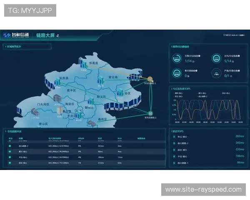The width and height of the screenshot is (250, 200).
Task: Click the 华为交换机-1 switch node
Action: [150, 79]
